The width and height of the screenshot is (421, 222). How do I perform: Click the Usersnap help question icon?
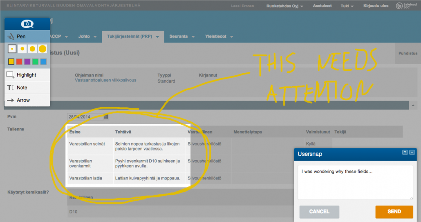click(405, 152)
